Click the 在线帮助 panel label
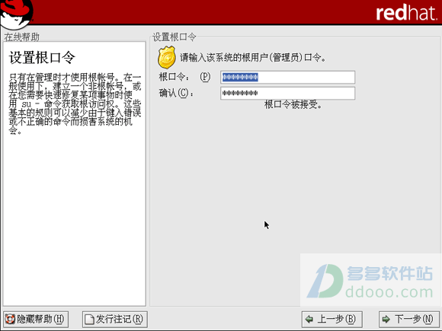The image size is (442, 331). tap(21, 37)
